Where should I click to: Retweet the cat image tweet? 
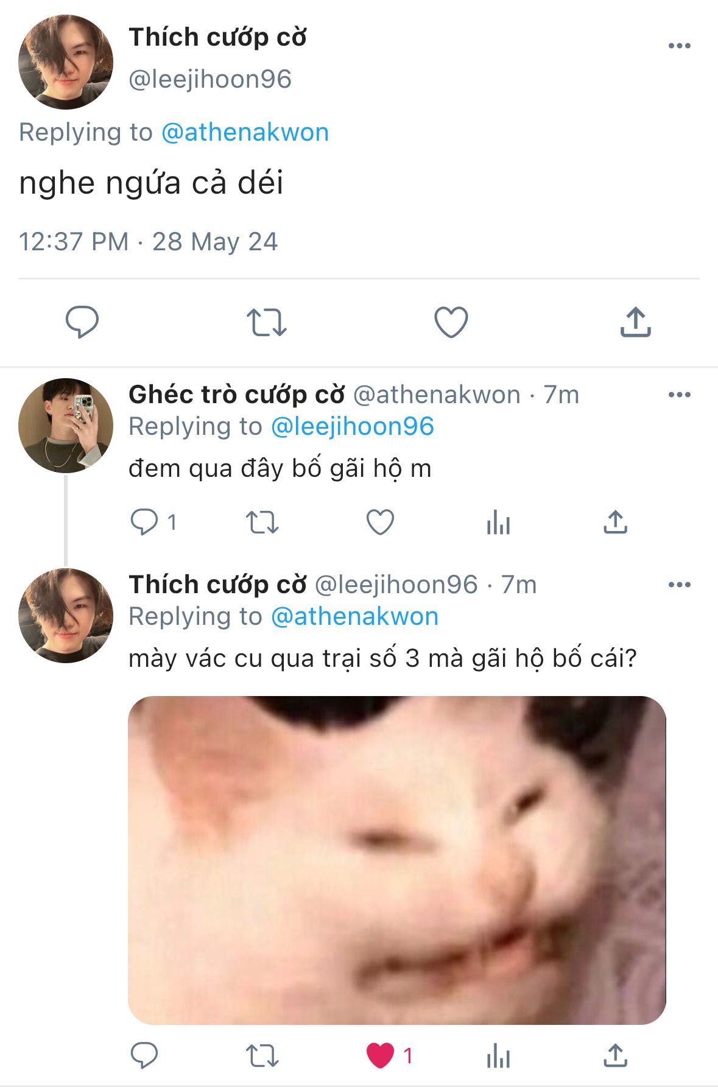click(262, 1055)
